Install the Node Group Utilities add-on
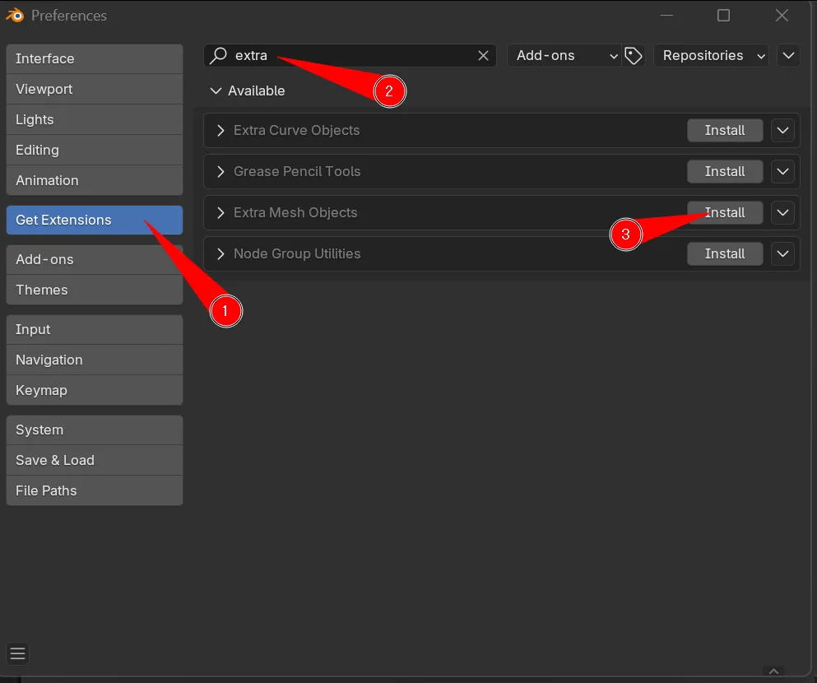This screenshot has width=817, height=683. (724, 253)
